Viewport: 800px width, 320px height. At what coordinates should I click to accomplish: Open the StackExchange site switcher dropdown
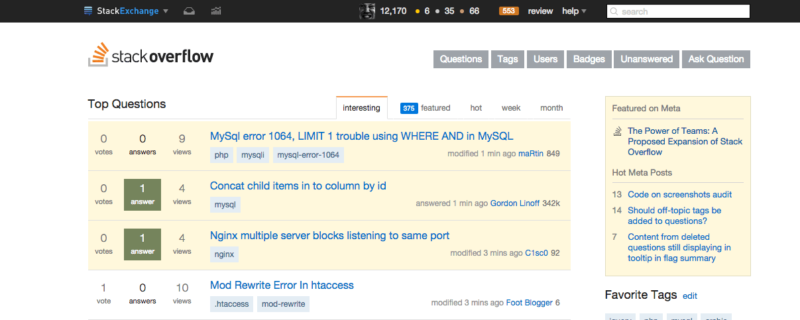click(126, 11)
